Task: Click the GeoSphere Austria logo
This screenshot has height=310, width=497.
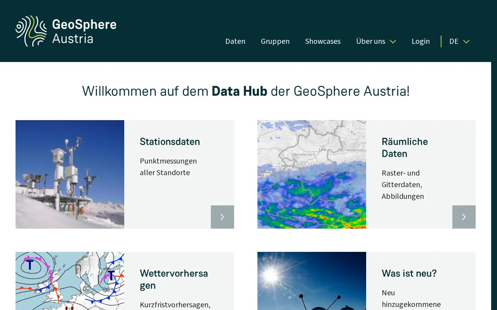Action: point(66,31)
